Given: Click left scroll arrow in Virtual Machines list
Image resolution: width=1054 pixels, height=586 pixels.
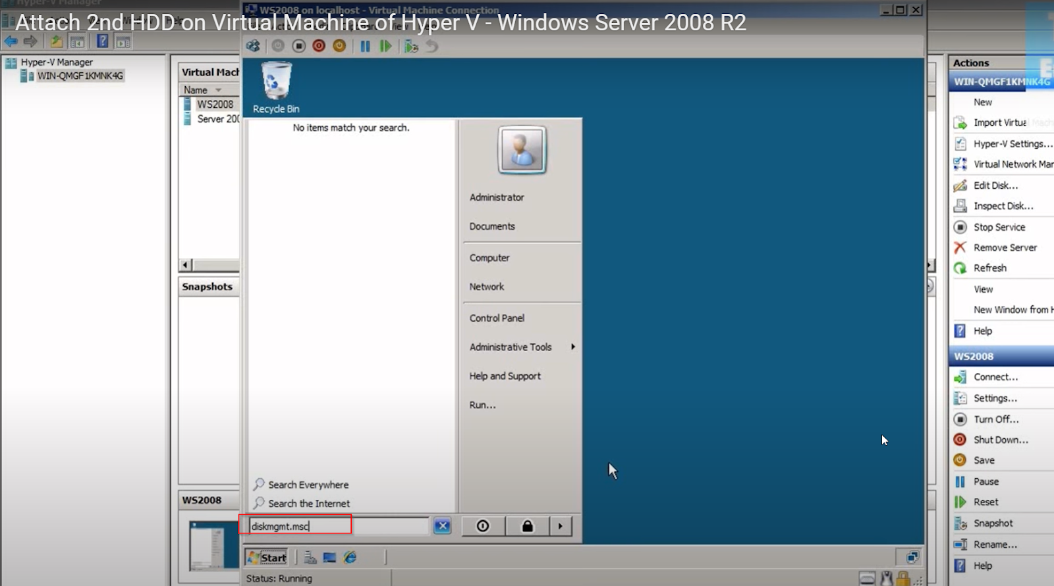Looking at the screenshot, I should click(186, 265).
